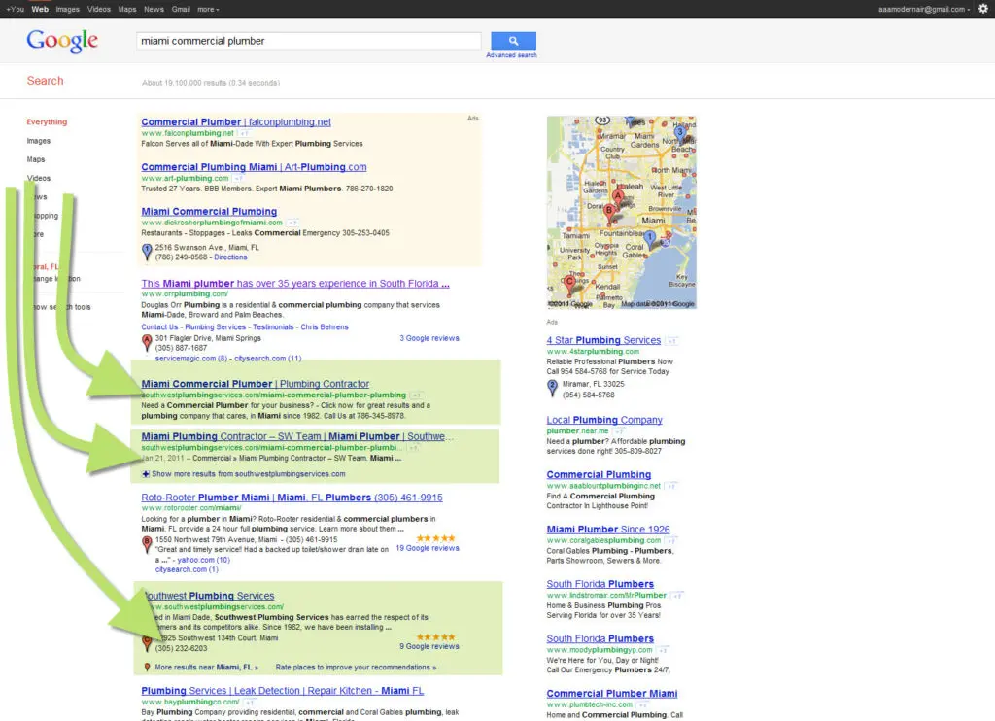Click the Miami area map thumbnail

(621, 212)
